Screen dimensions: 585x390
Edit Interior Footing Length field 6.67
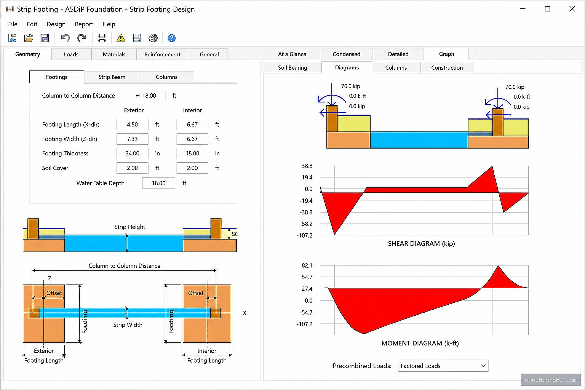point(192,125)
